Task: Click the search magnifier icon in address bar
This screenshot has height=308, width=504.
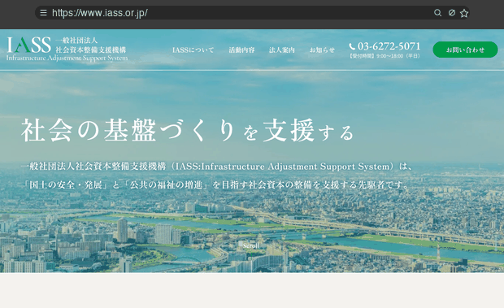Action: tap(437, 13)
